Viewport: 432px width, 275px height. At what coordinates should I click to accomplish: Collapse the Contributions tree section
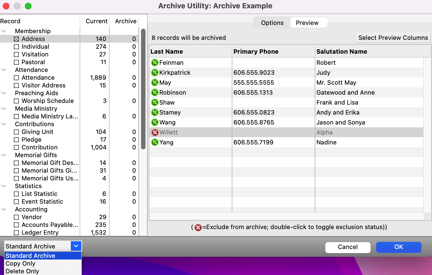coord(4,124)
